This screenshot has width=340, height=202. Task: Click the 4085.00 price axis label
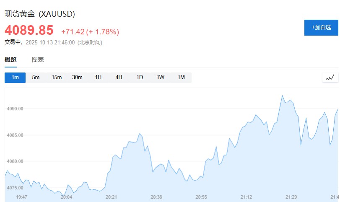coord(15,135)
